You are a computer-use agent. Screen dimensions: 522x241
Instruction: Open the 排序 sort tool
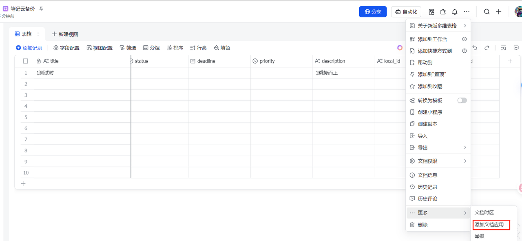click(x=175, y=48)
